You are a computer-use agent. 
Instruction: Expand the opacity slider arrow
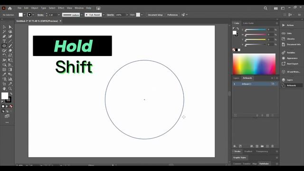127,15
